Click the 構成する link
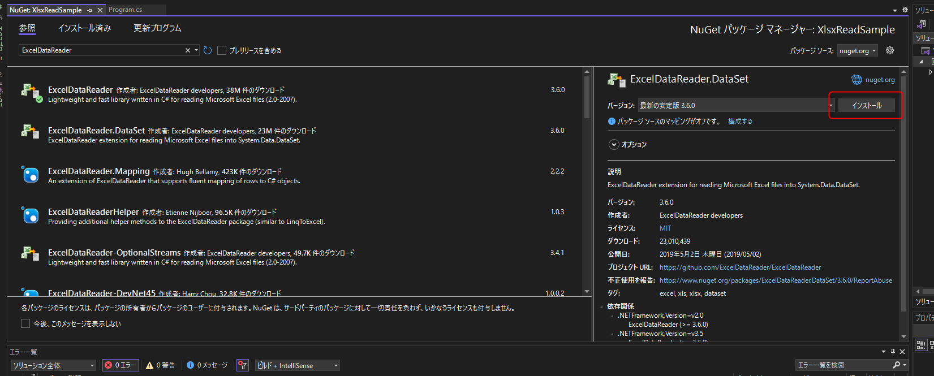934x376 pixels. point(740,122)
